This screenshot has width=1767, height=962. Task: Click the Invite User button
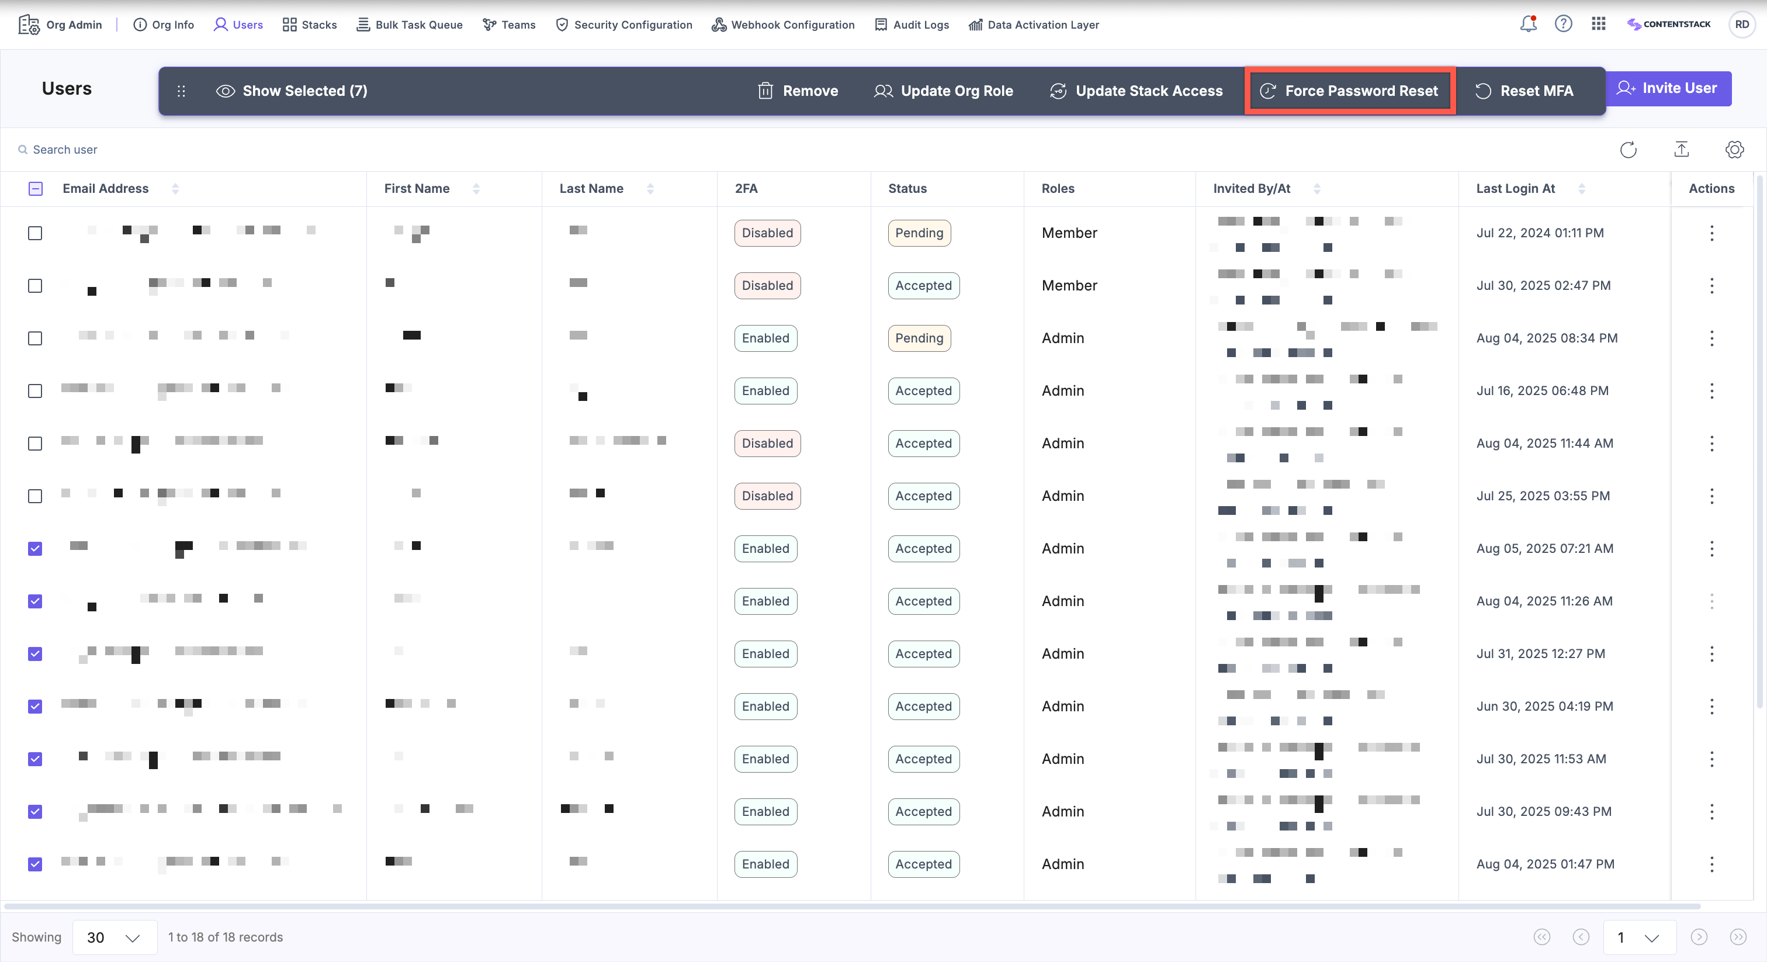point(1668,88)
